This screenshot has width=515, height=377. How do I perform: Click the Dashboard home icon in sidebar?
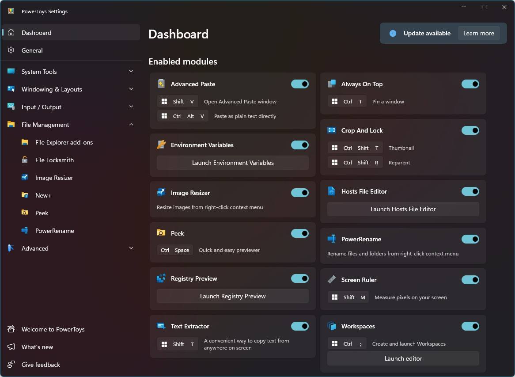tap(11, 32)
